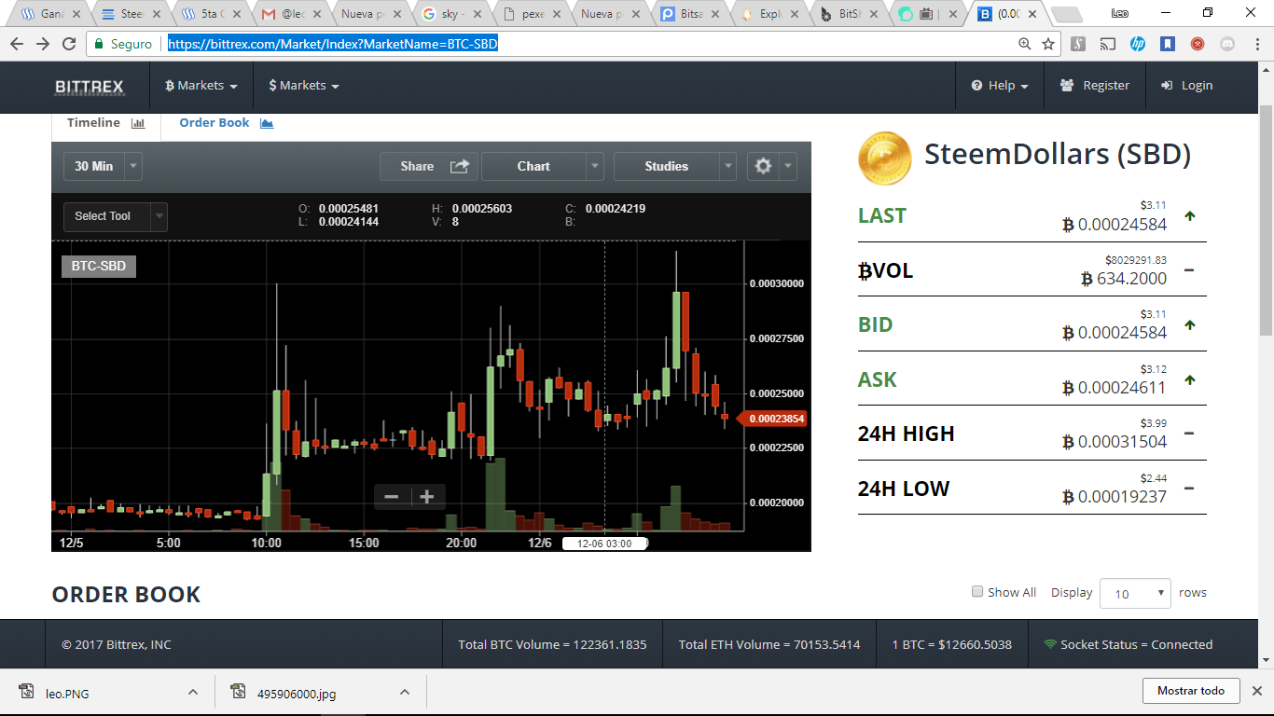Open the Select Tool drawing dropdown
Image resolution: width=1274 pixels, height=716 pixels.
point(116,216)
